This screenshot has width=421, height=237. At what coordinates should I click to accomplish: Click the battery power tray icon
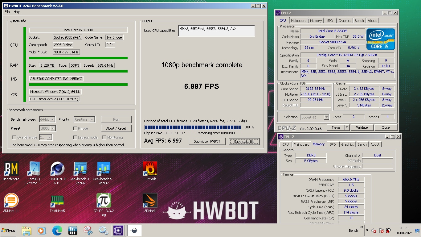click(388, 231)
